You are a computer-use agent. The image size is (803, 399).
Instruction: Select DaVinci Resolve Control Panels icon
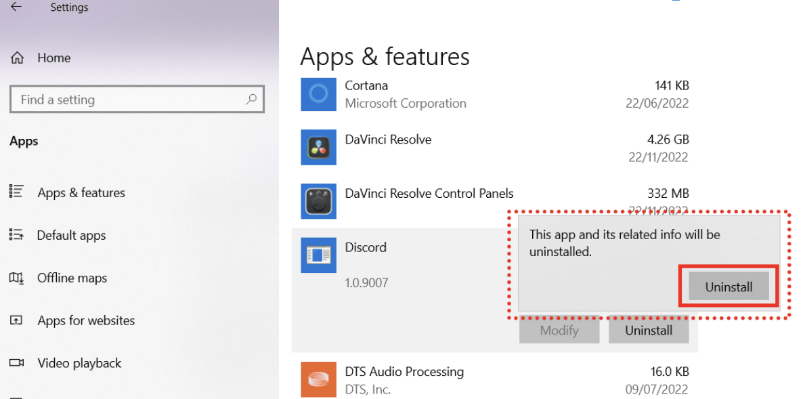point(318,201)
